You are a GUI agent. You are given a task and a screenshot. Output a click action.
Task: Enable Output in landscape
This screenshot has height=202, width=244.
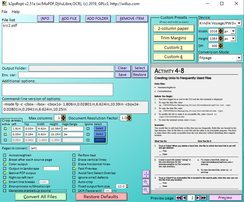click(x=5, y=169)
